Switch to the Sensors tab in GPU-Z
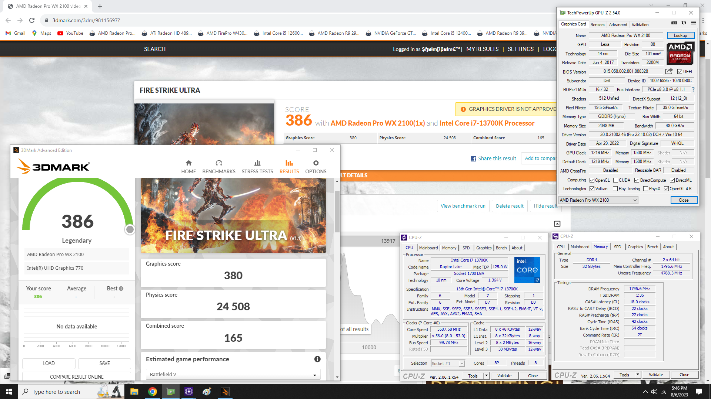Image resolution: width=711 pixels, height=399 pixels. click(x=597, y=25)
